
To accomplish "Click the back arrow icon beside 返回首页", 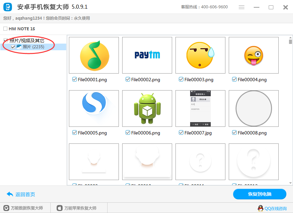I will tap(10, 194).
